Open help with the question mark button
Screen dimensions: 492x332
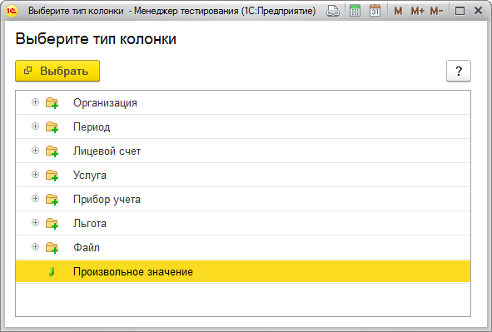pos(459,72)
